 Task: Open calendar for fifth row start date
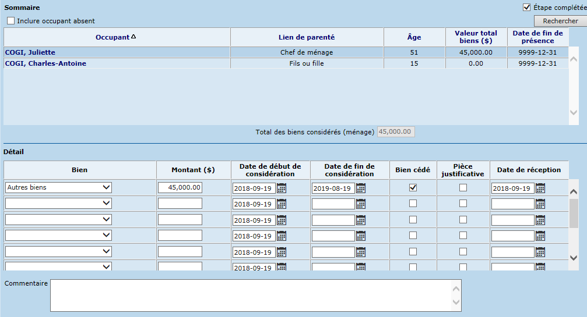tap(282, 252)
